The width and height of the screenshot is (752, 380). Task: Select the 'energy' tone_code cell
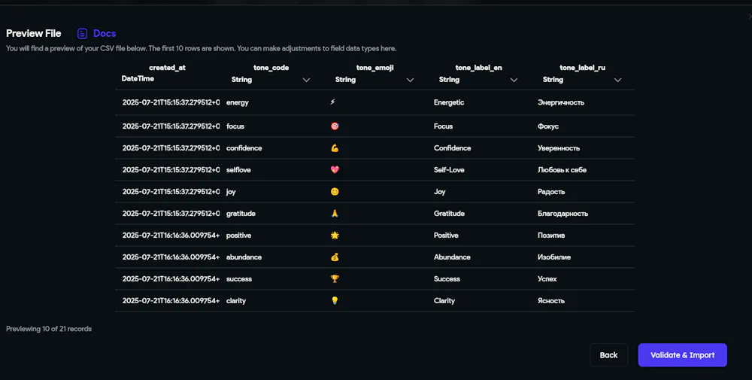[x=238, y=102]
